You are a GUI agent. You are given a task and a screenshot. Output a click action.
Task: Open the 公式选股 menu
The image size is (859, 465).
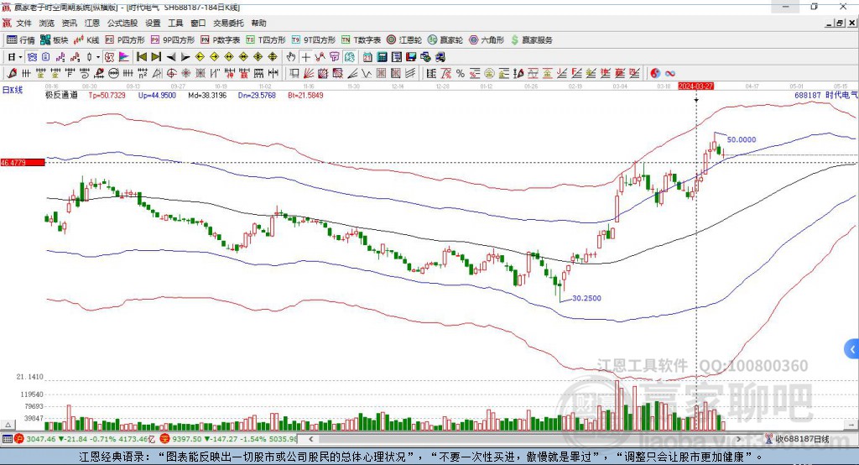tap(122, 23)
